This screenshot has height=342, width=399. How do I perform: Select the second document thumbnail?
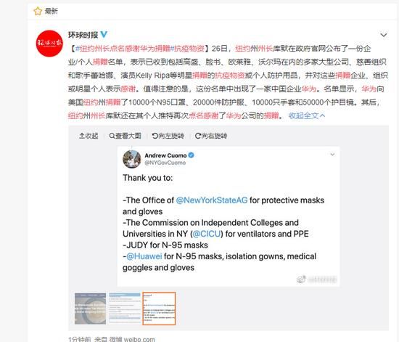click(125, 309)
